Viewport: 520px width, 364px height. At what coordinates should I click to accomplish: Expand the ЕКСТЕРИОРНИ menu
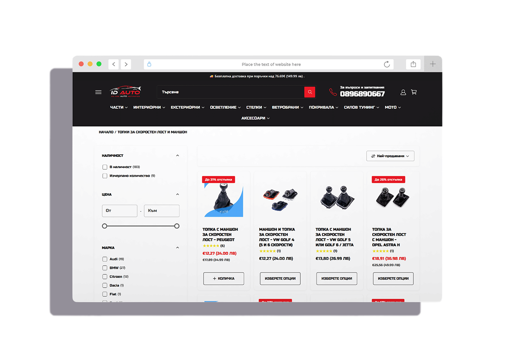[x=188, y=107]
